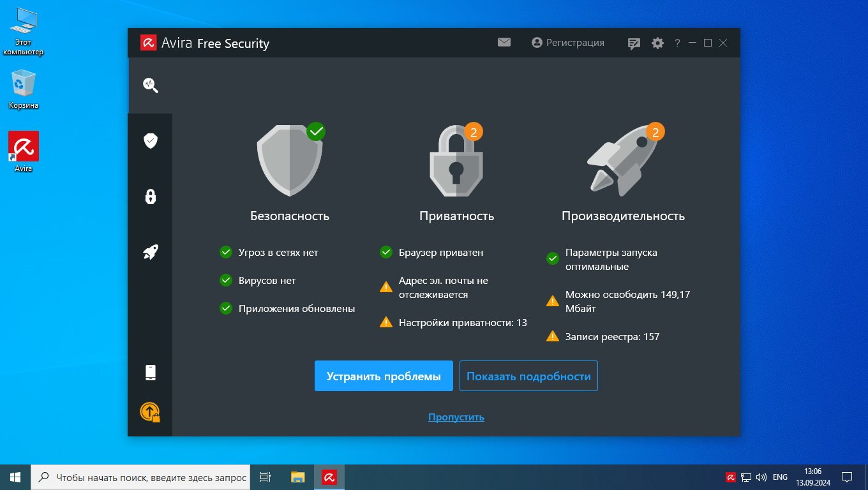Click the Fix problems button
This screenshot has height=490, width=868.
[x=384, y=376]
